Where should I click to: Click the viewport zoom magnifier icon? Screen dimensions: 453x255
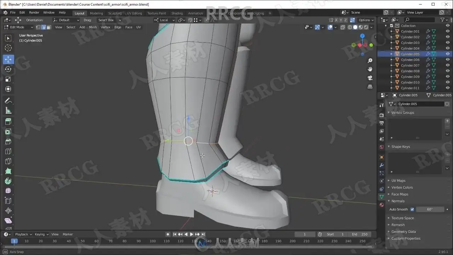(x=370, y=61)
